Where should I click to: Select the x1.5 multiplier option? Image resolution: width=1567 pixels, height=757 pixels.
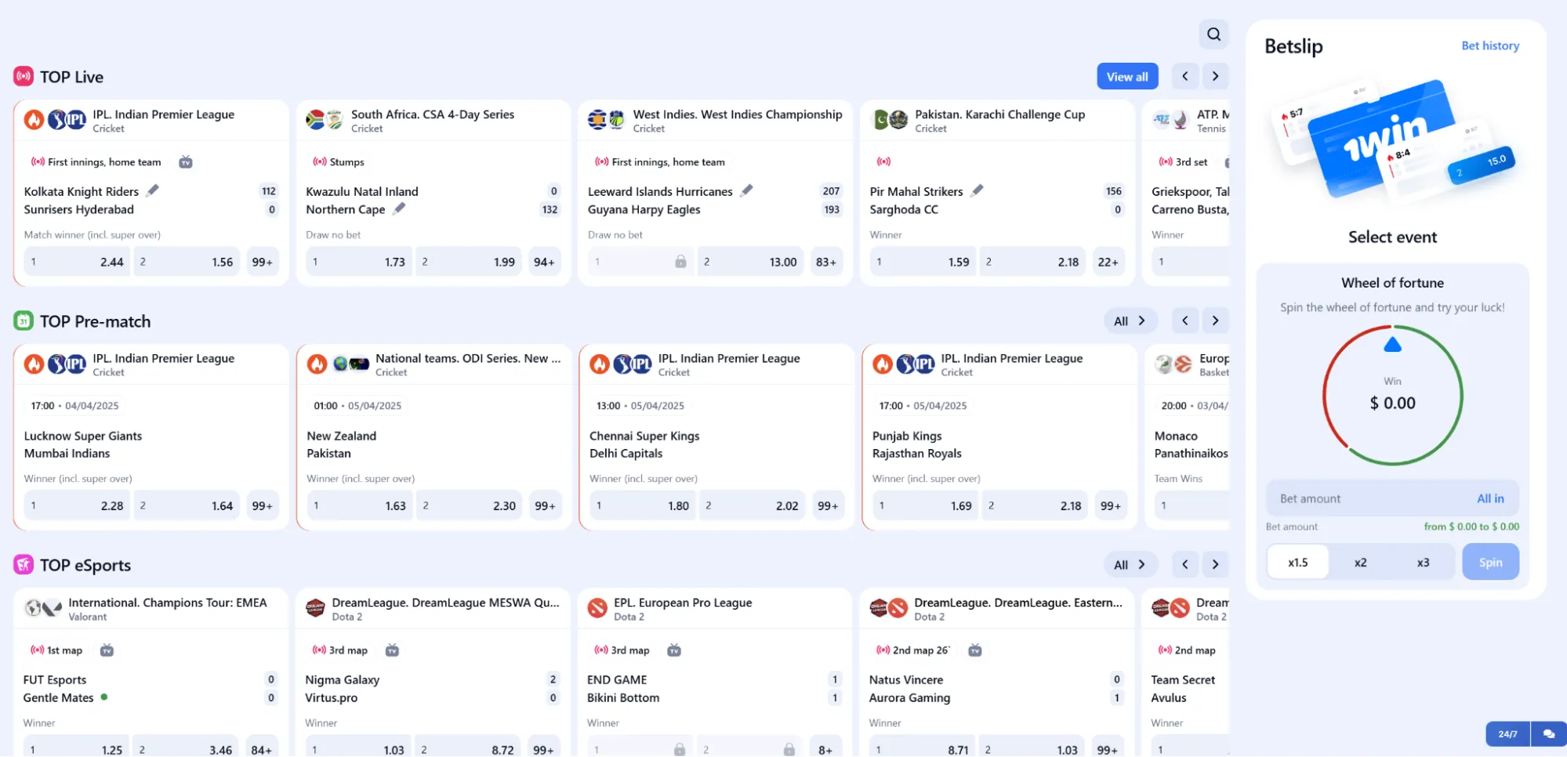coord(1297,563)
